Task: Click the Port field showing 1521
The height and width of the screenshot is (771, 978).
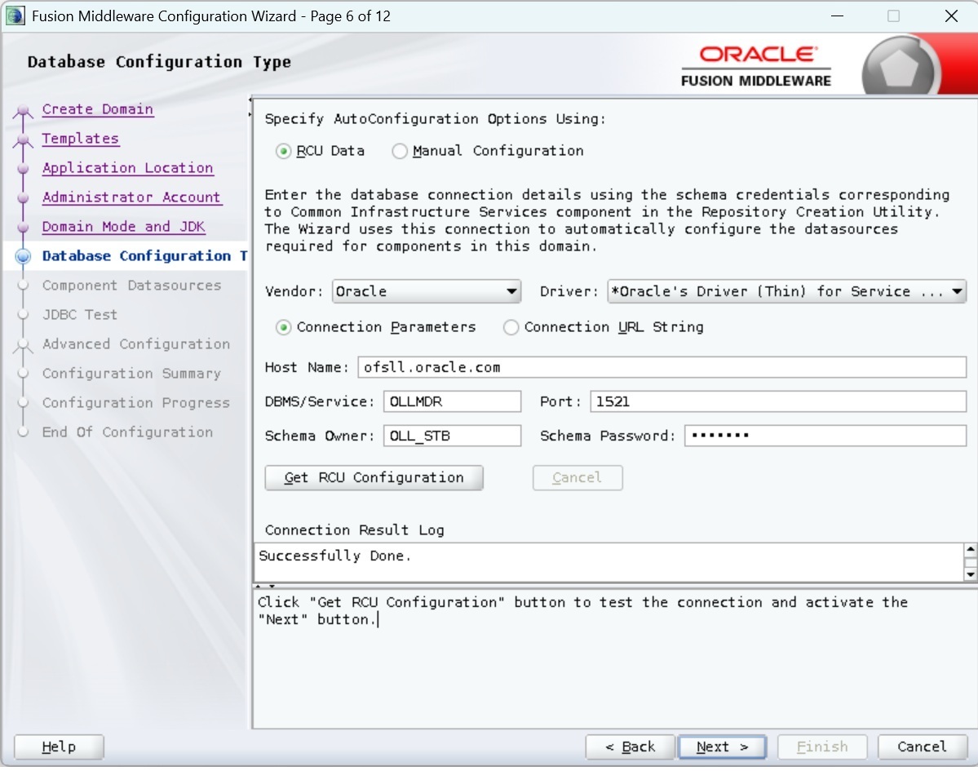Action: point(778,401)
